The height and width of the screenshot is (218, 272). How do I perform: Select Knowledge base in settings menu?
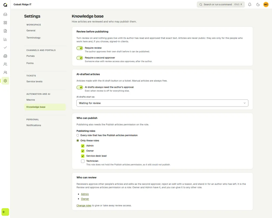45,107
